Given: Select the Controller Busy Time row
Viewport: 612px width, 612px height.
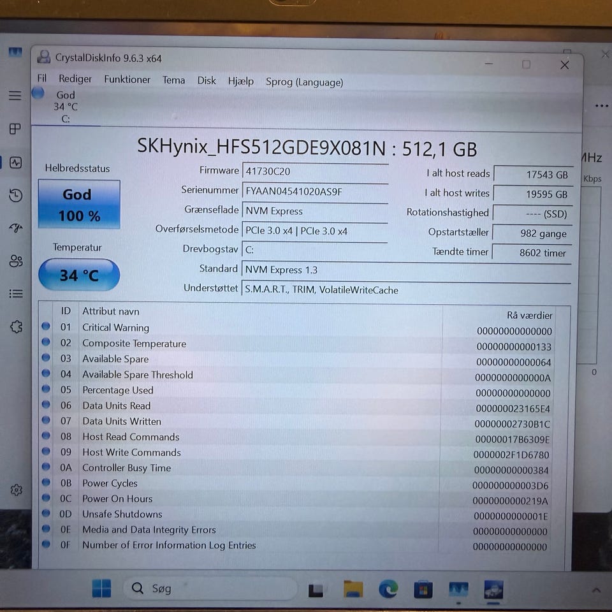Looking at the screenshot, I should tap(298, 469).
